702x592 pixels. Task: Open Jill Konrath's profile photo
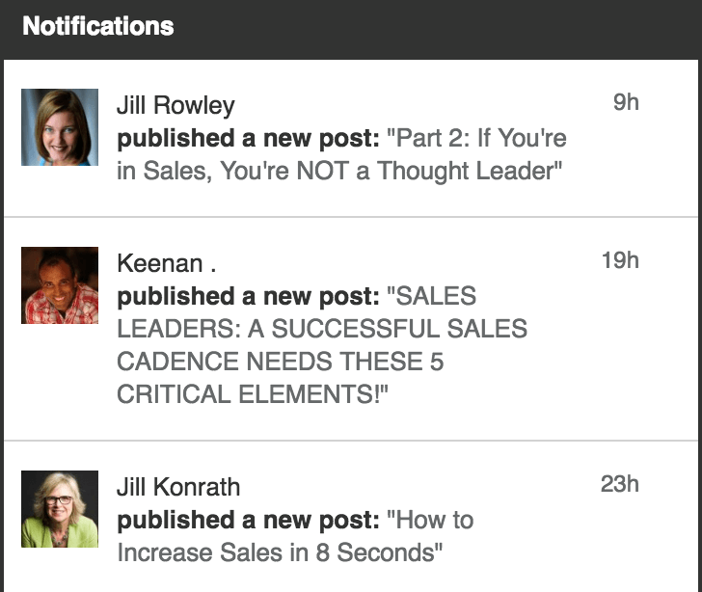[60, 509]
